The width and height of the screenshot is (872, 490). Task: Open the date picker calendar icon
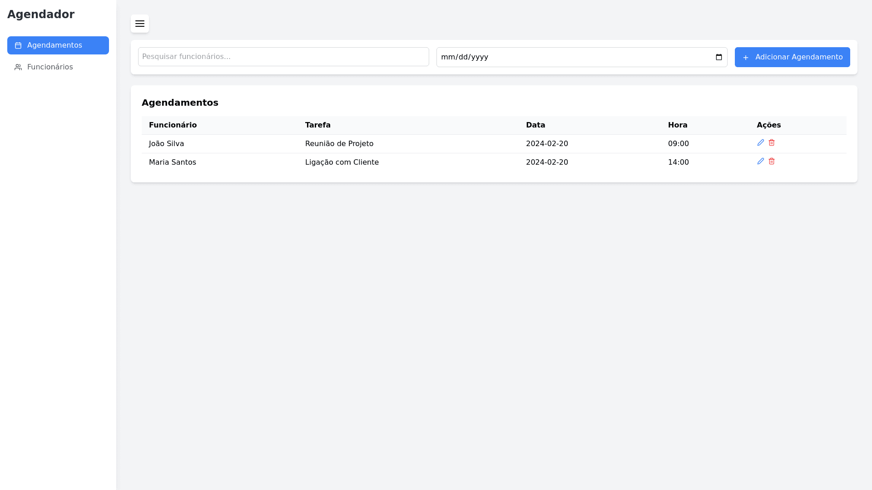coord(719,57)
